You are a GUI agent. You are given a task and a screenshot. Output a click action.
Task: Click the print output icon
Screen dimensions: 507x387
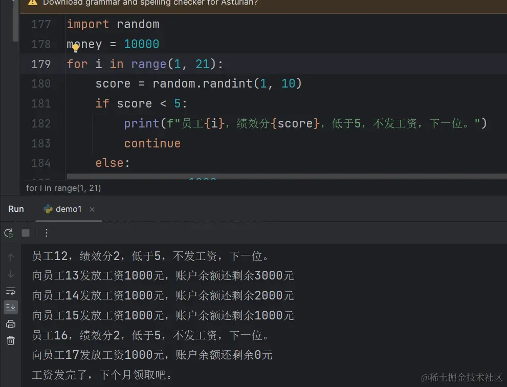(11, 324)
